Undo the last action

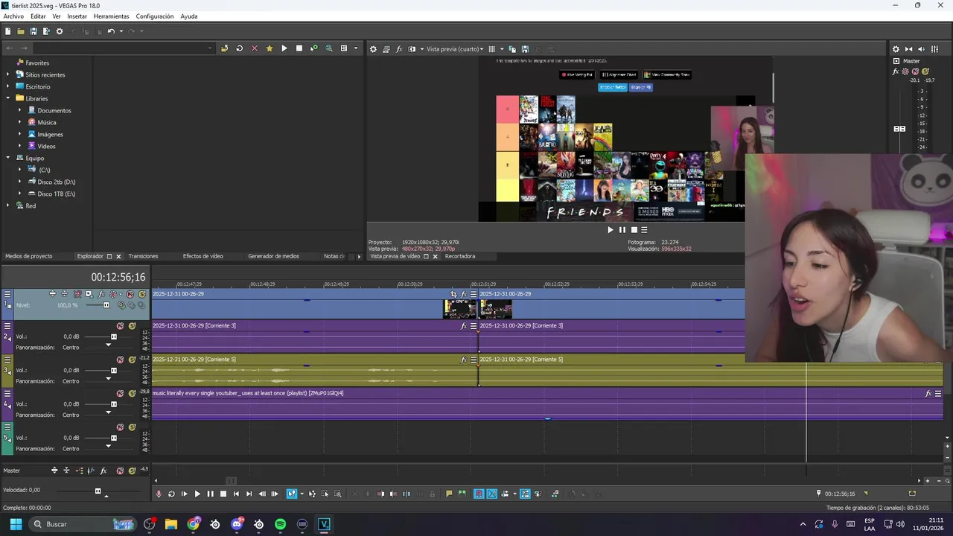coord(111,31)
